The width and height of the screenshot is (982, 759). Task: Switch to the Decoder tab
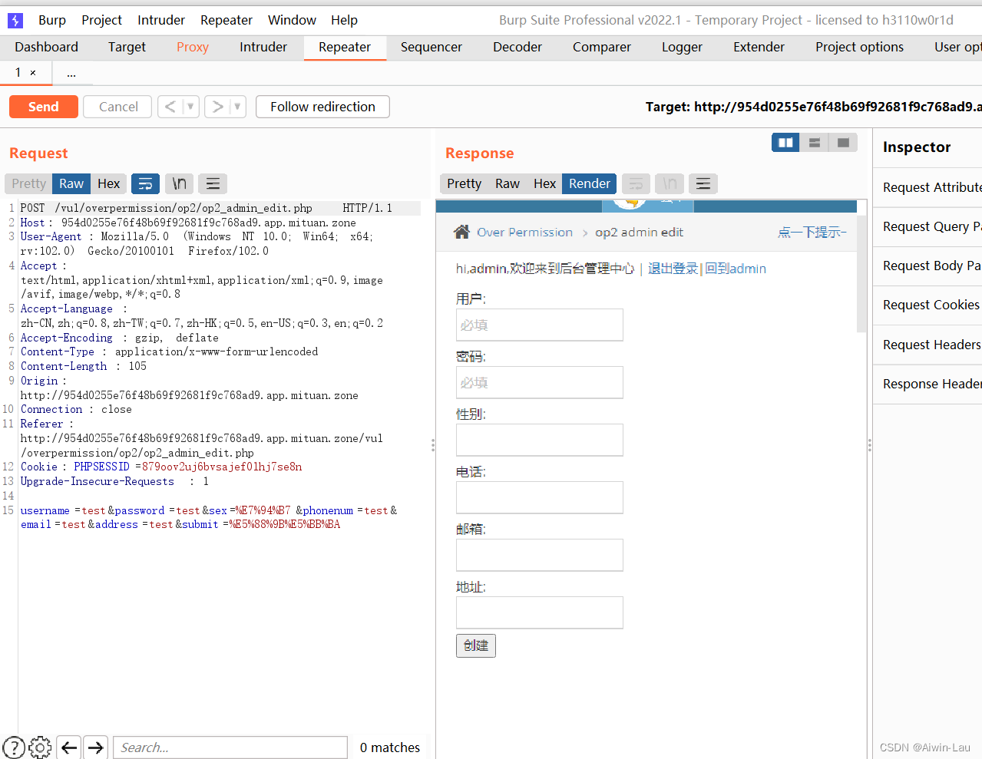coord(517,47)
